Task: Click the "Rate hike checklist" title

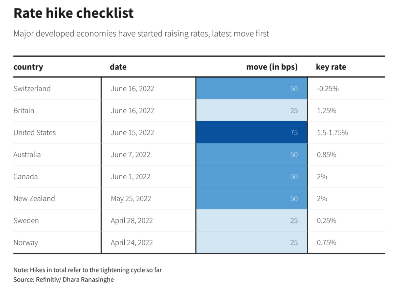Action: pyautogui.click(x=73, y=13)
